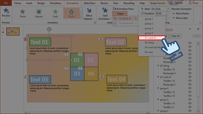Select TextBox 14 in selection pane

[x=169, y=103]
